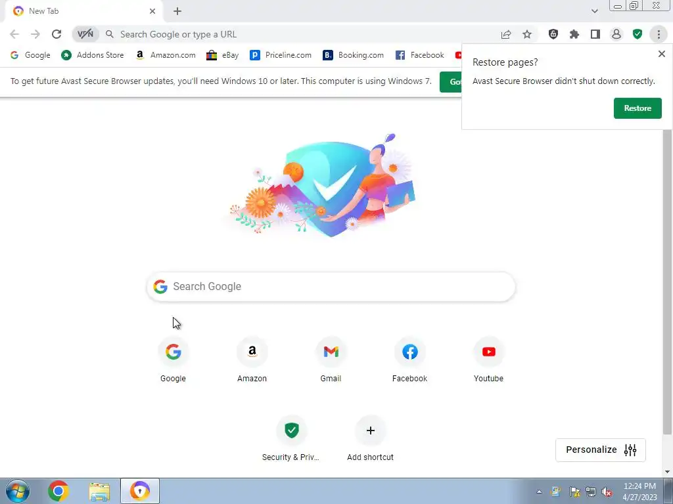Open the three-dot browser menu
This screenshot has width=673, height=504.
pos(659,34)
